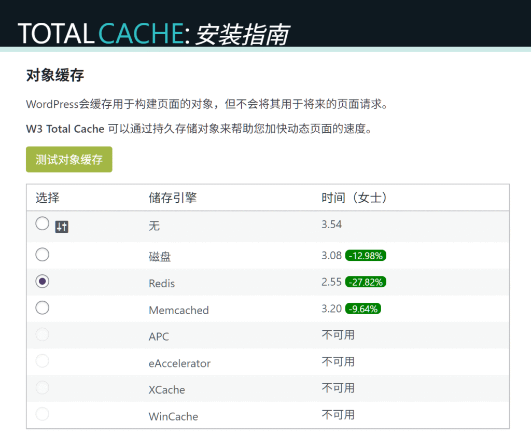Click the -9.64% Memcached badge
The height and width of the screenshot is (448, 531).
(364, 309)
